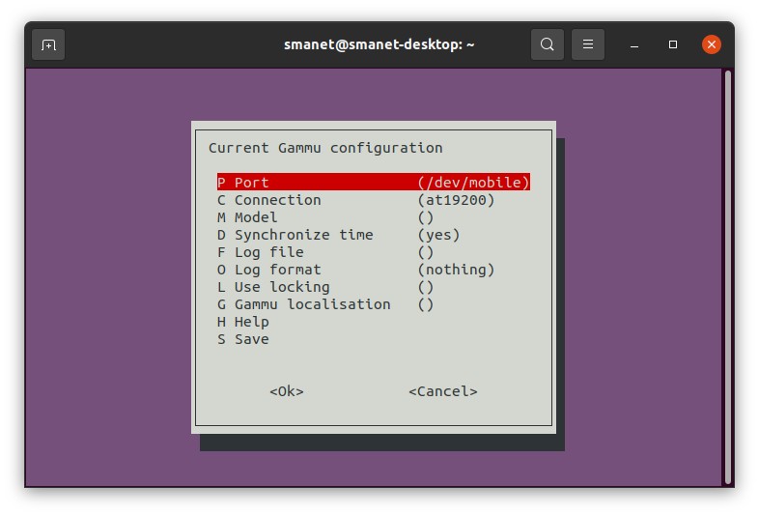759x515 pixels.
Task: Click the Cancel button
Action: click(443, 391)
